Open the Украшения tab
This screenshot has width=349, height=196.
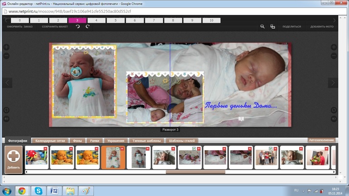click(x=116, y=141)
